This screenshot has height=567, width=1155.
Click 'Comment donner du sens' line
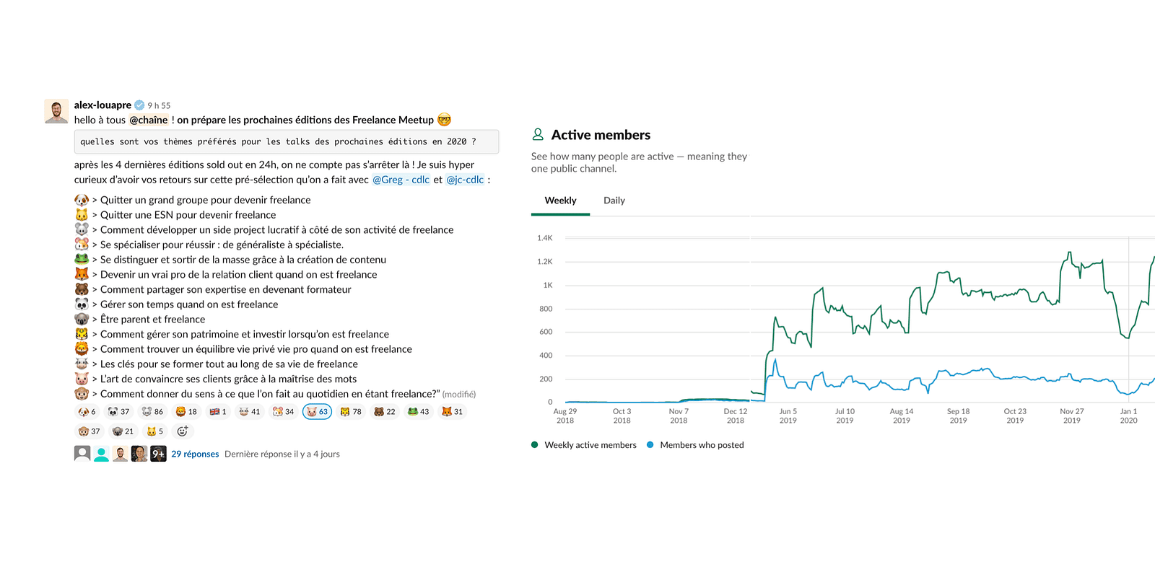[270, 394]
